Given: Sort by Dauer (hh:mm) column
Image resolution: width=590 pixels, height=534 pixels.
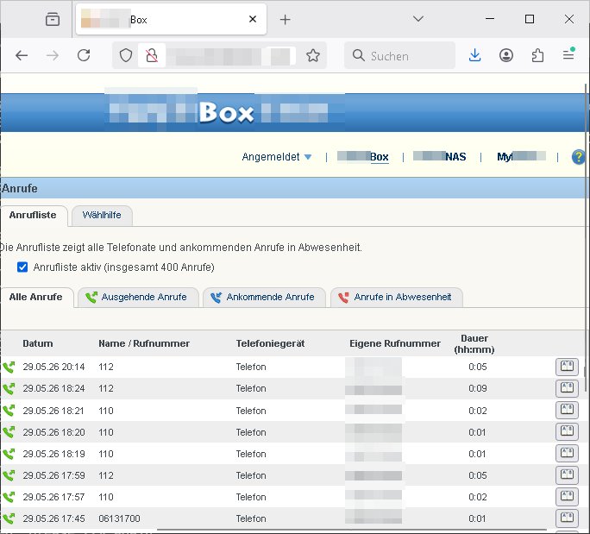Looking at the screenshot, I should (474, 344).
